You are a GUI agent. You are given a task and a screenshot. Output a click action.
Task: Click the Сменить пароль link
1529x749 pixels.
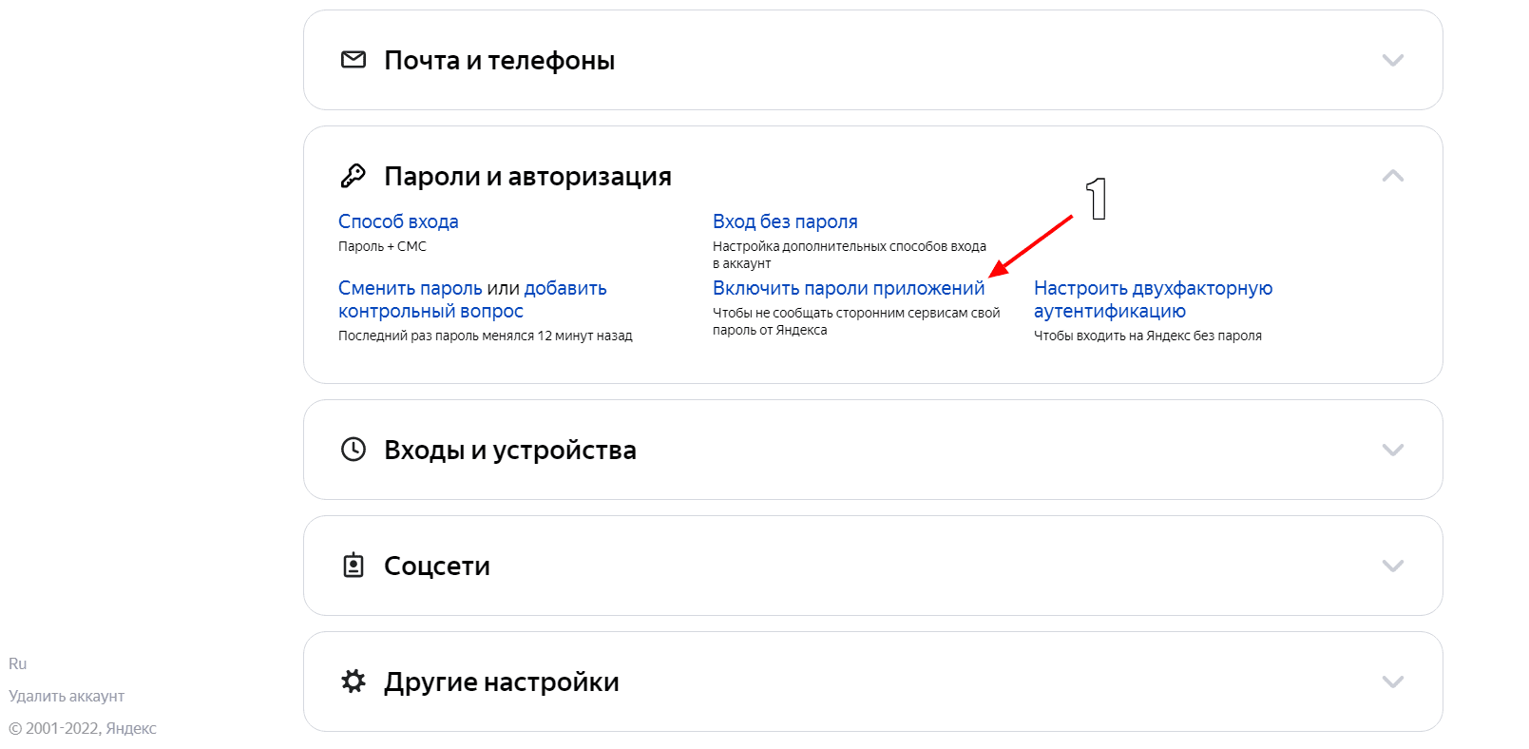[410, 288]
